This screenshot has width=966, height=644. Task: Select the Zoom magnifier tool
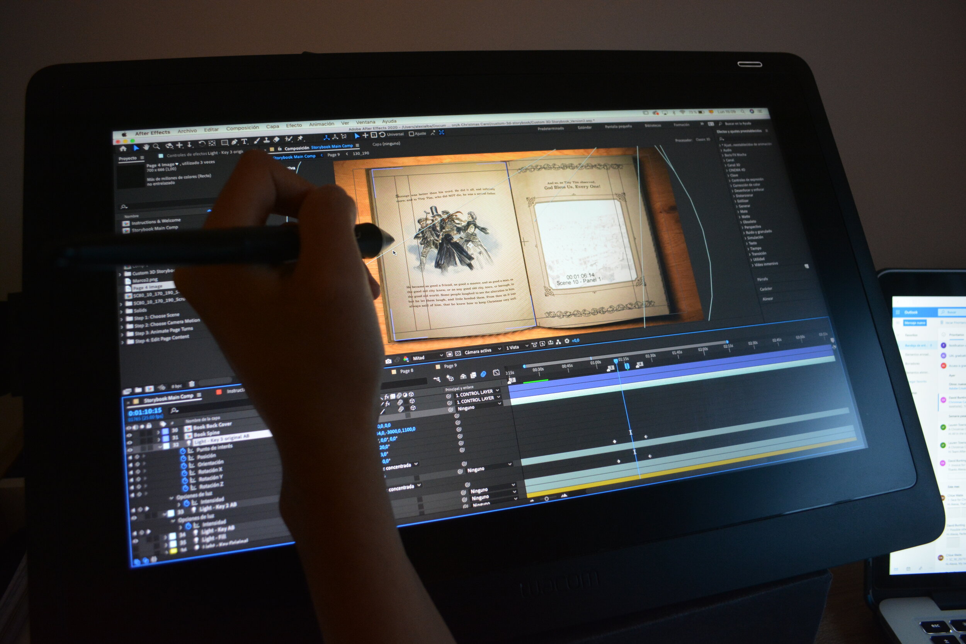coord(156,146)
